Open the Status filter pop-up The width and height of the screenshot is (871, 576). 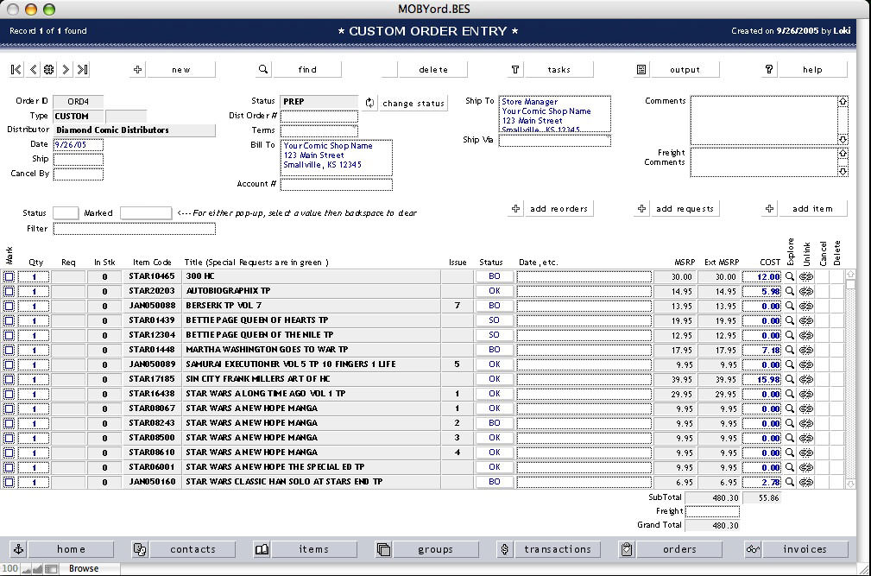click(x=66, y=212)
